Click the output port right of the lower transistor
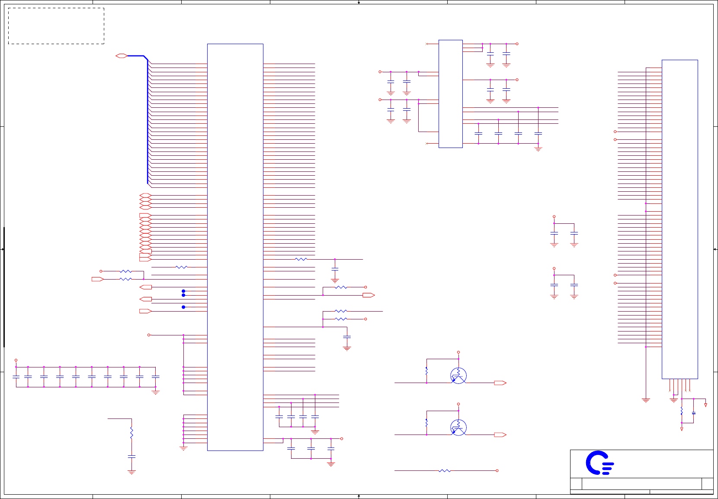The width and height of the screenshot is (718, 499). pyautogui.click(x=500, y=435)
